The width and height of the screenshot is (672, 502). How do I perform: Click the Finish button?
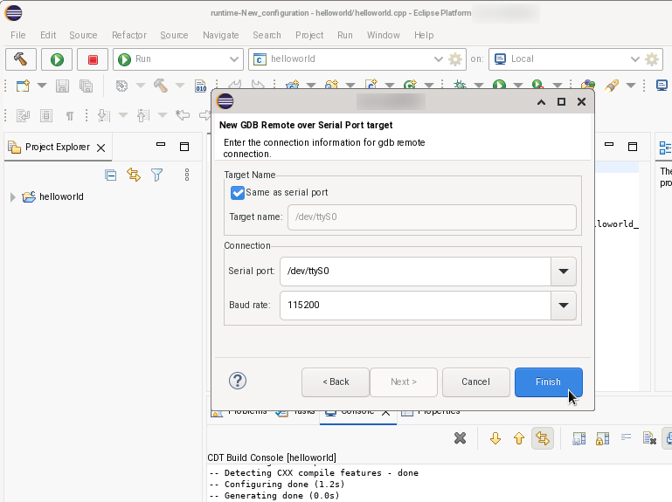[x=548, y=382]
